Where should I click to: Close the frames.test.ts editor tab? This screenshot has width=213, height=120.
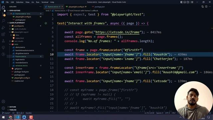point(62,7)
